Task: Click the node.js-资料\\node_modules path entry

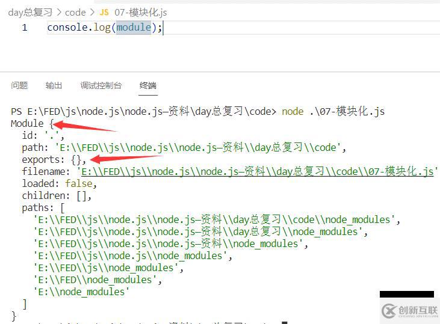Action: pos(170,243)
